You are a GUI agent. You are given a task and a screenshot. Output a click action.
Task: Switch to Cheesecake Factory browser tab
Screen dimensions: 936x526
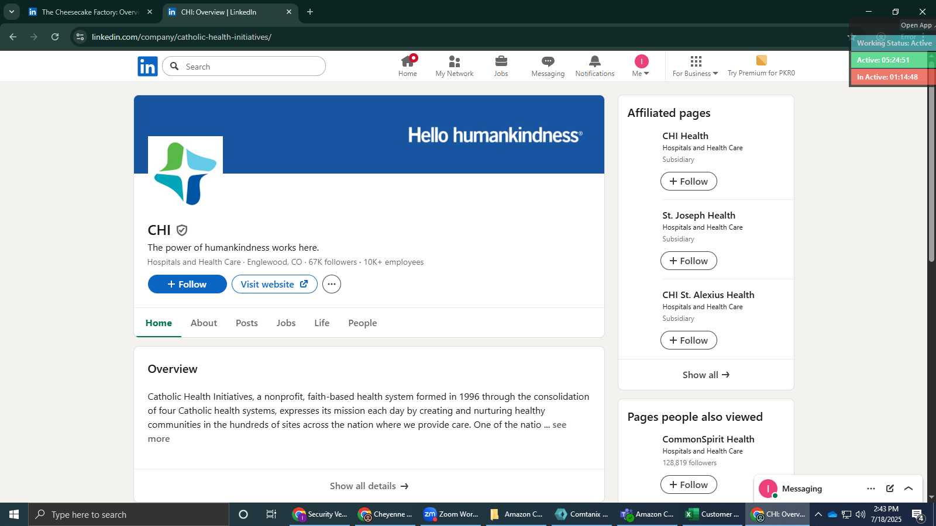coord(91,12)
